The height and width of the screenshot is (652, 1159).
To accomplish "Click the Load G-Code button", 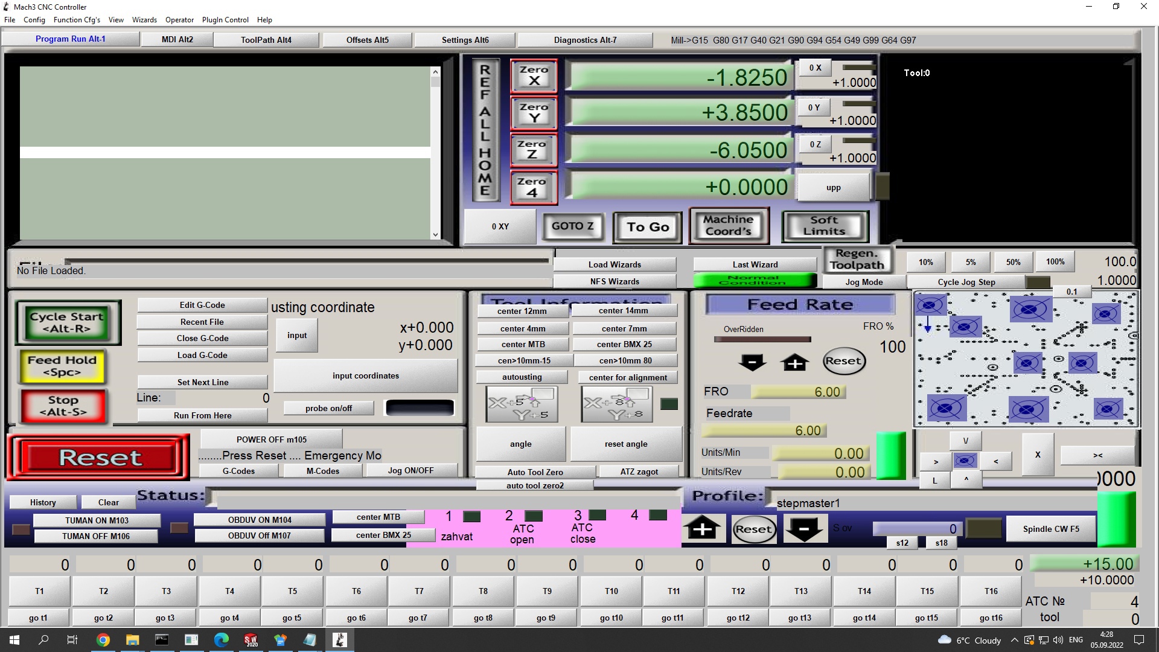I will pyautogui.click(x=202, y=355).
